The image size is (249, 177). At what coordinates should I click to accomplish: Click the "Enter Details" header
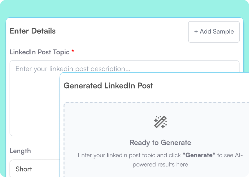33,31
